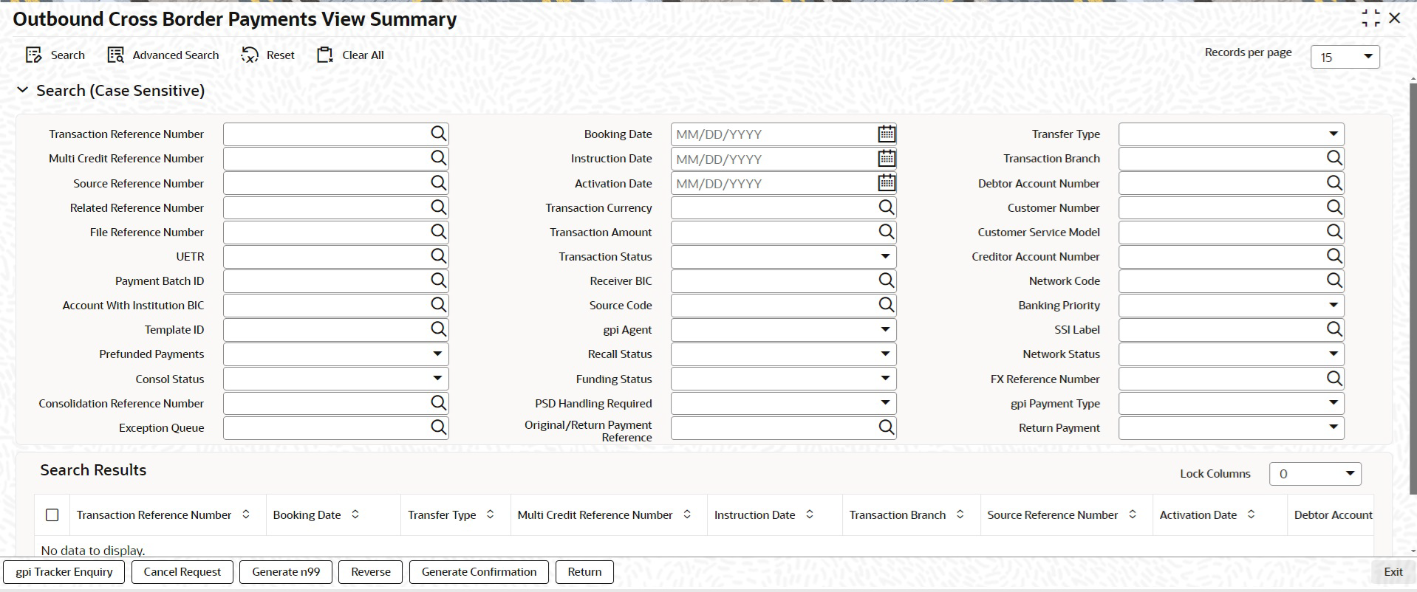Screen dimensions: 1417x592
Task: Change the Records per page dropdown
Action: [1345, 57]
